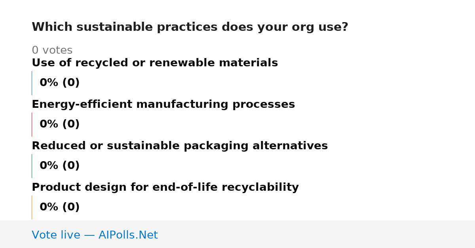Image resolution: width=475 pixels, height=248 pixels.
Task: Select option Energy-efficient manufacturing processes
Action: click(163, 104)
